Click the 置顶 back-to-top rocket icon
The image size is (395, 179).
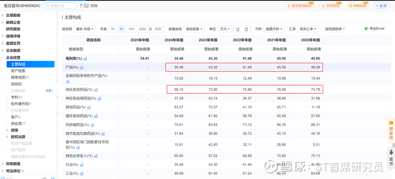pos(391,152)
